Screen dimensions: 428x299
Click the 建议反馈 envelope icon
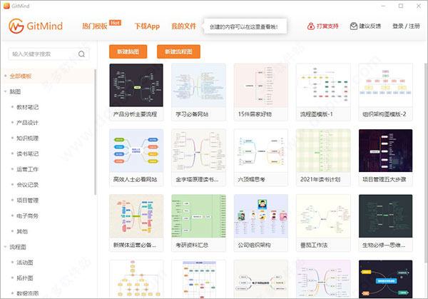pos(354,26)
